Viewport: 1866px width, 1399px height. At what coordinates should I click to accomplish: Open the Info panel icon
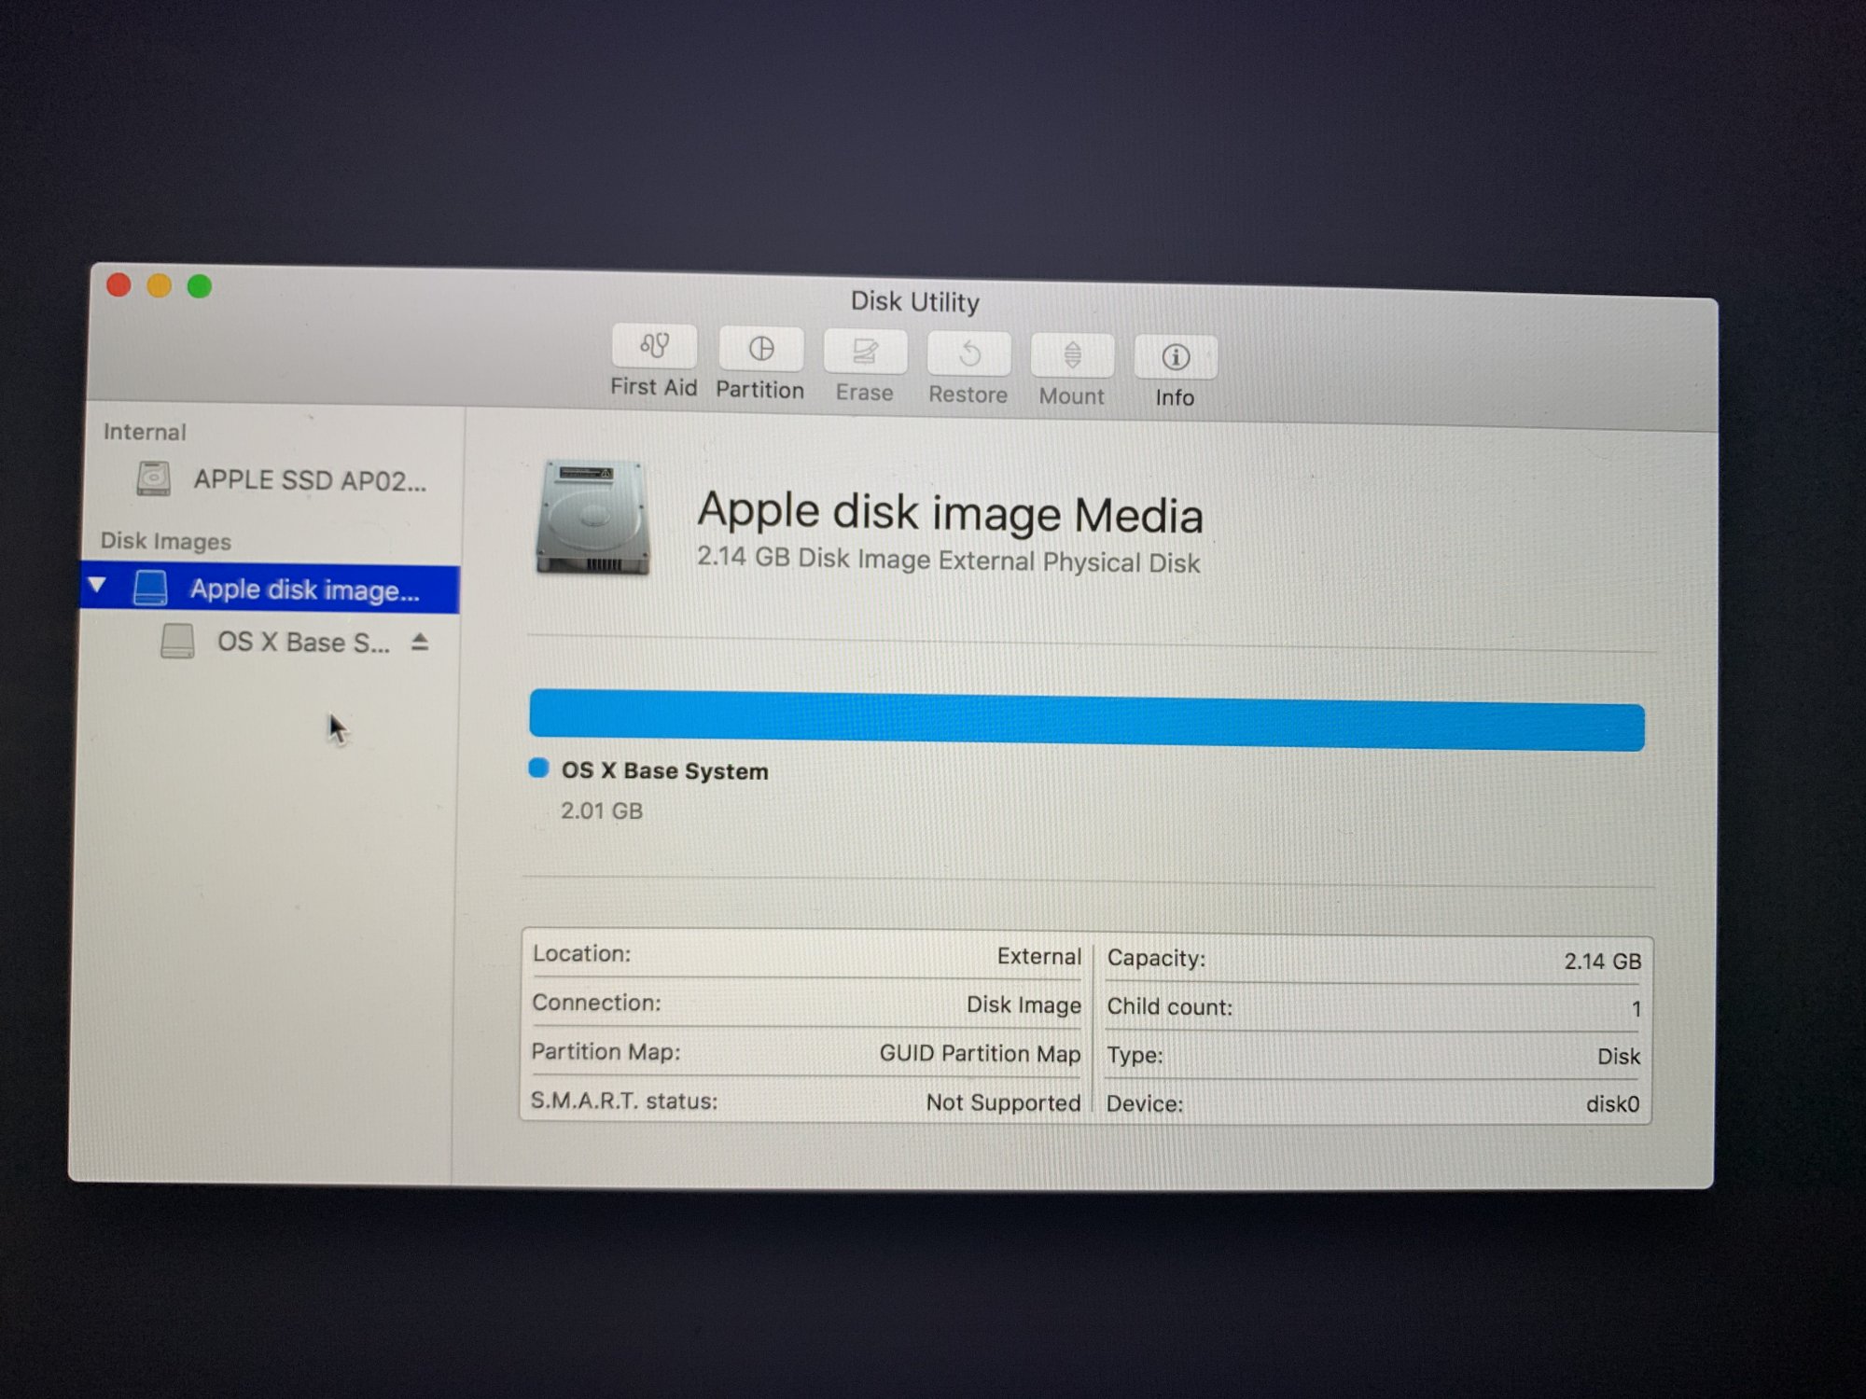[x=1176, y=357]
